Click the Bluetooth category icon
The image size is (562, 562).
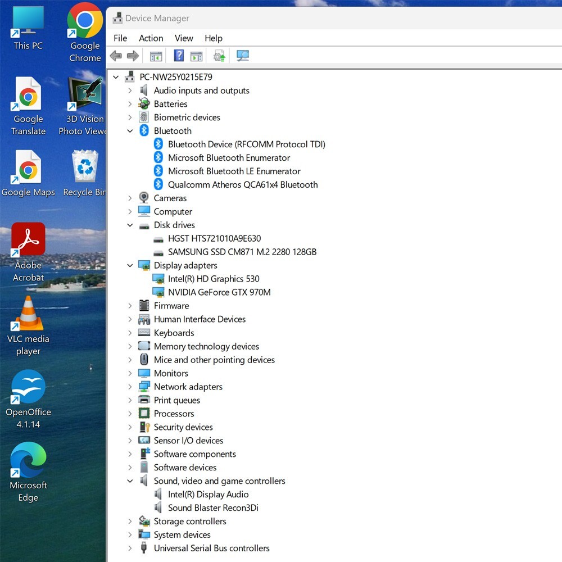[144, 130]
